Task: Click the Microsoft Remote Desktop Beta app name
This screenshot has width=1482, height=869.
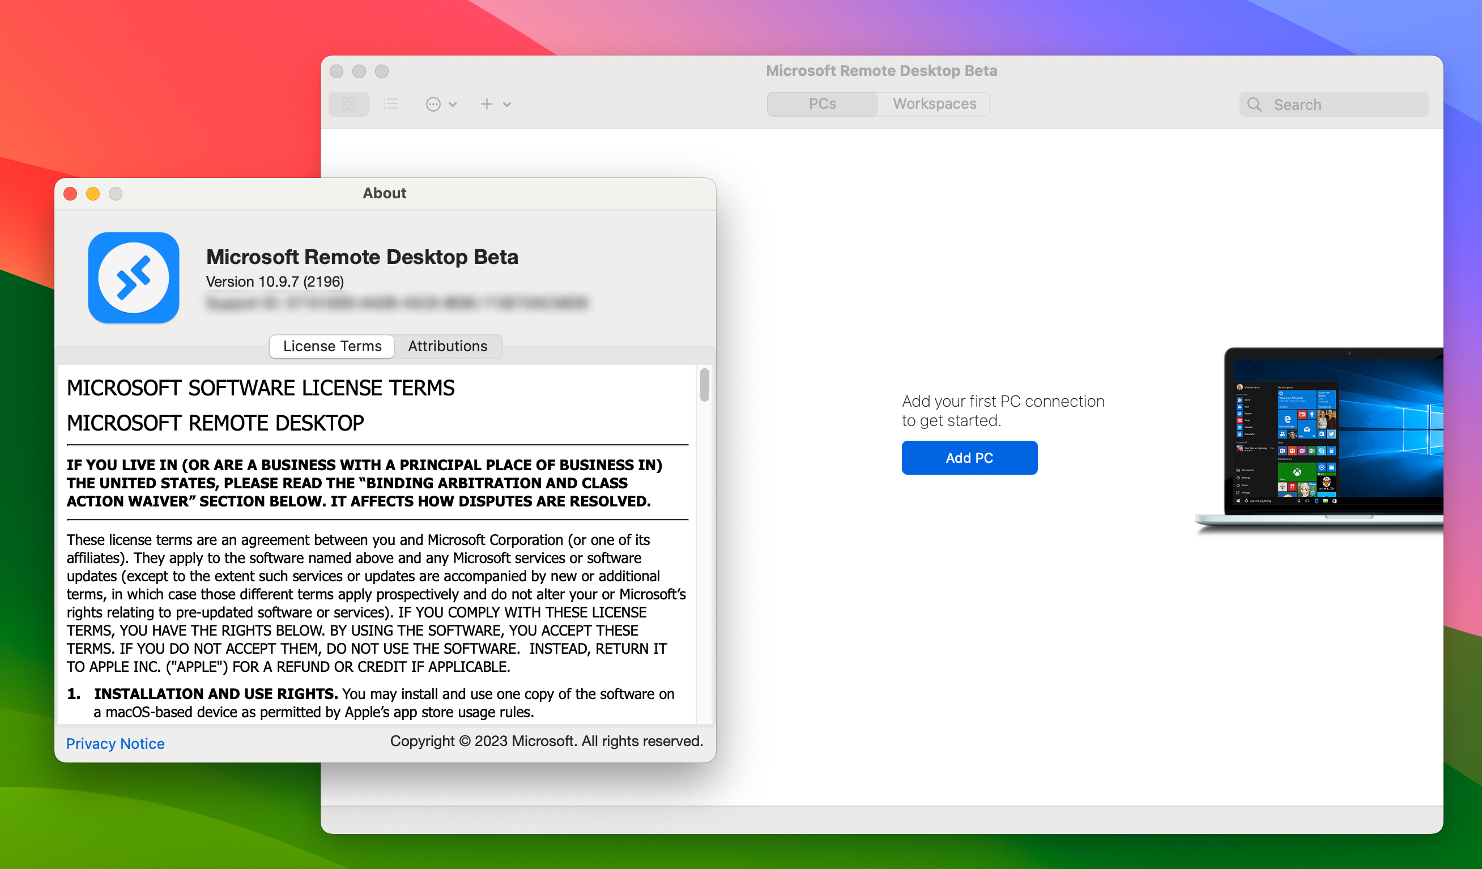Action: pyautogui.click(x=362, y=257)
